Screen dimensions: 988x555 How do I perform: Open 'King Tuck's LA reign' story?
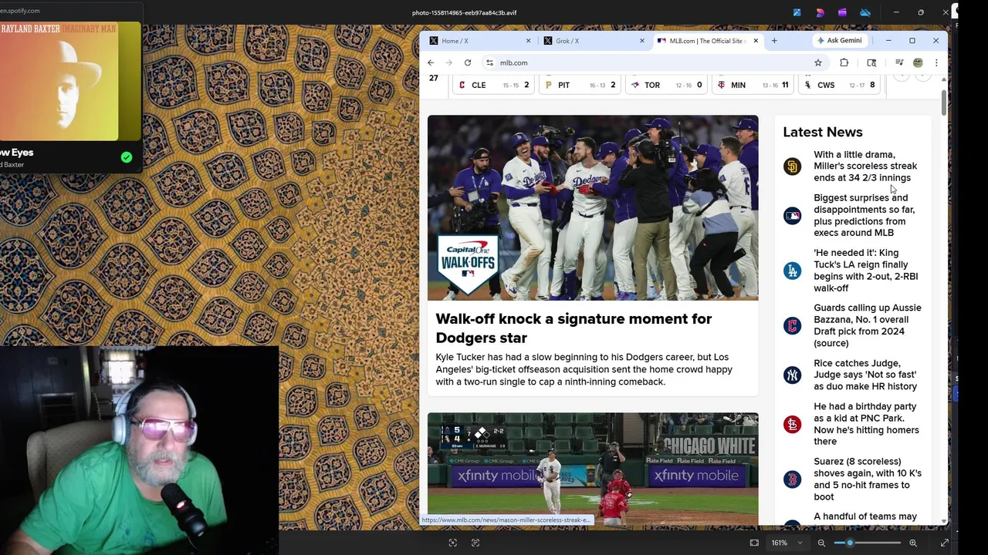point(865,271)
